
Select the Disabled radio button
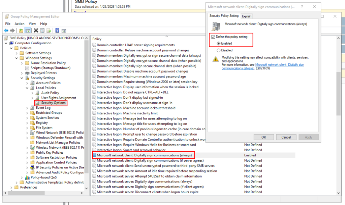[x=219, y=50]
